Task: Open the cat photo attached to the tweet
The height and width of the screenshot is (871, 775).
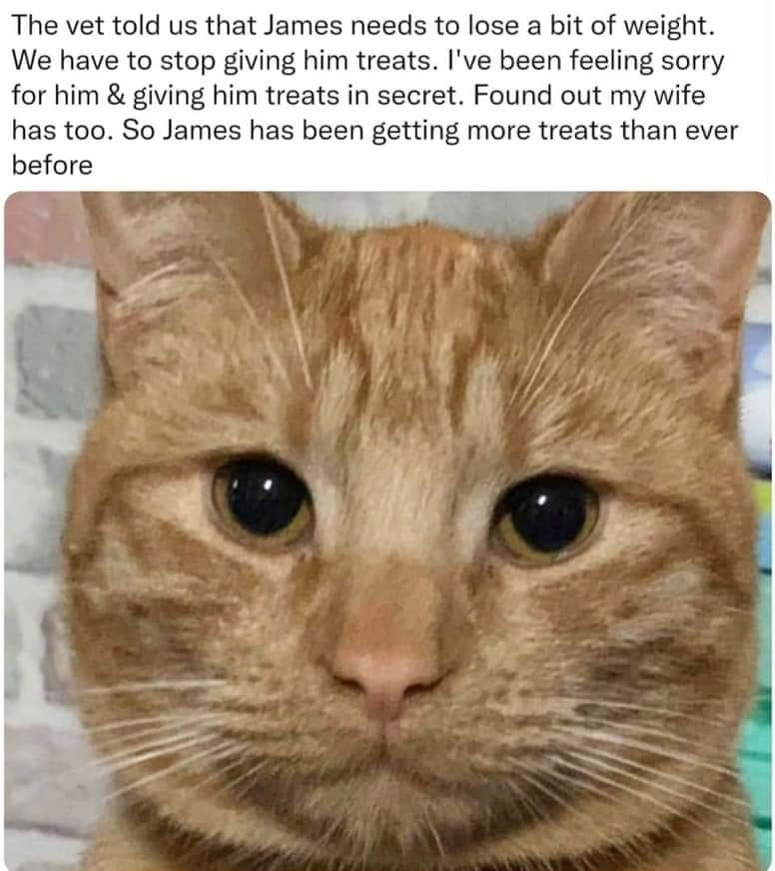Action: point(387,530)
